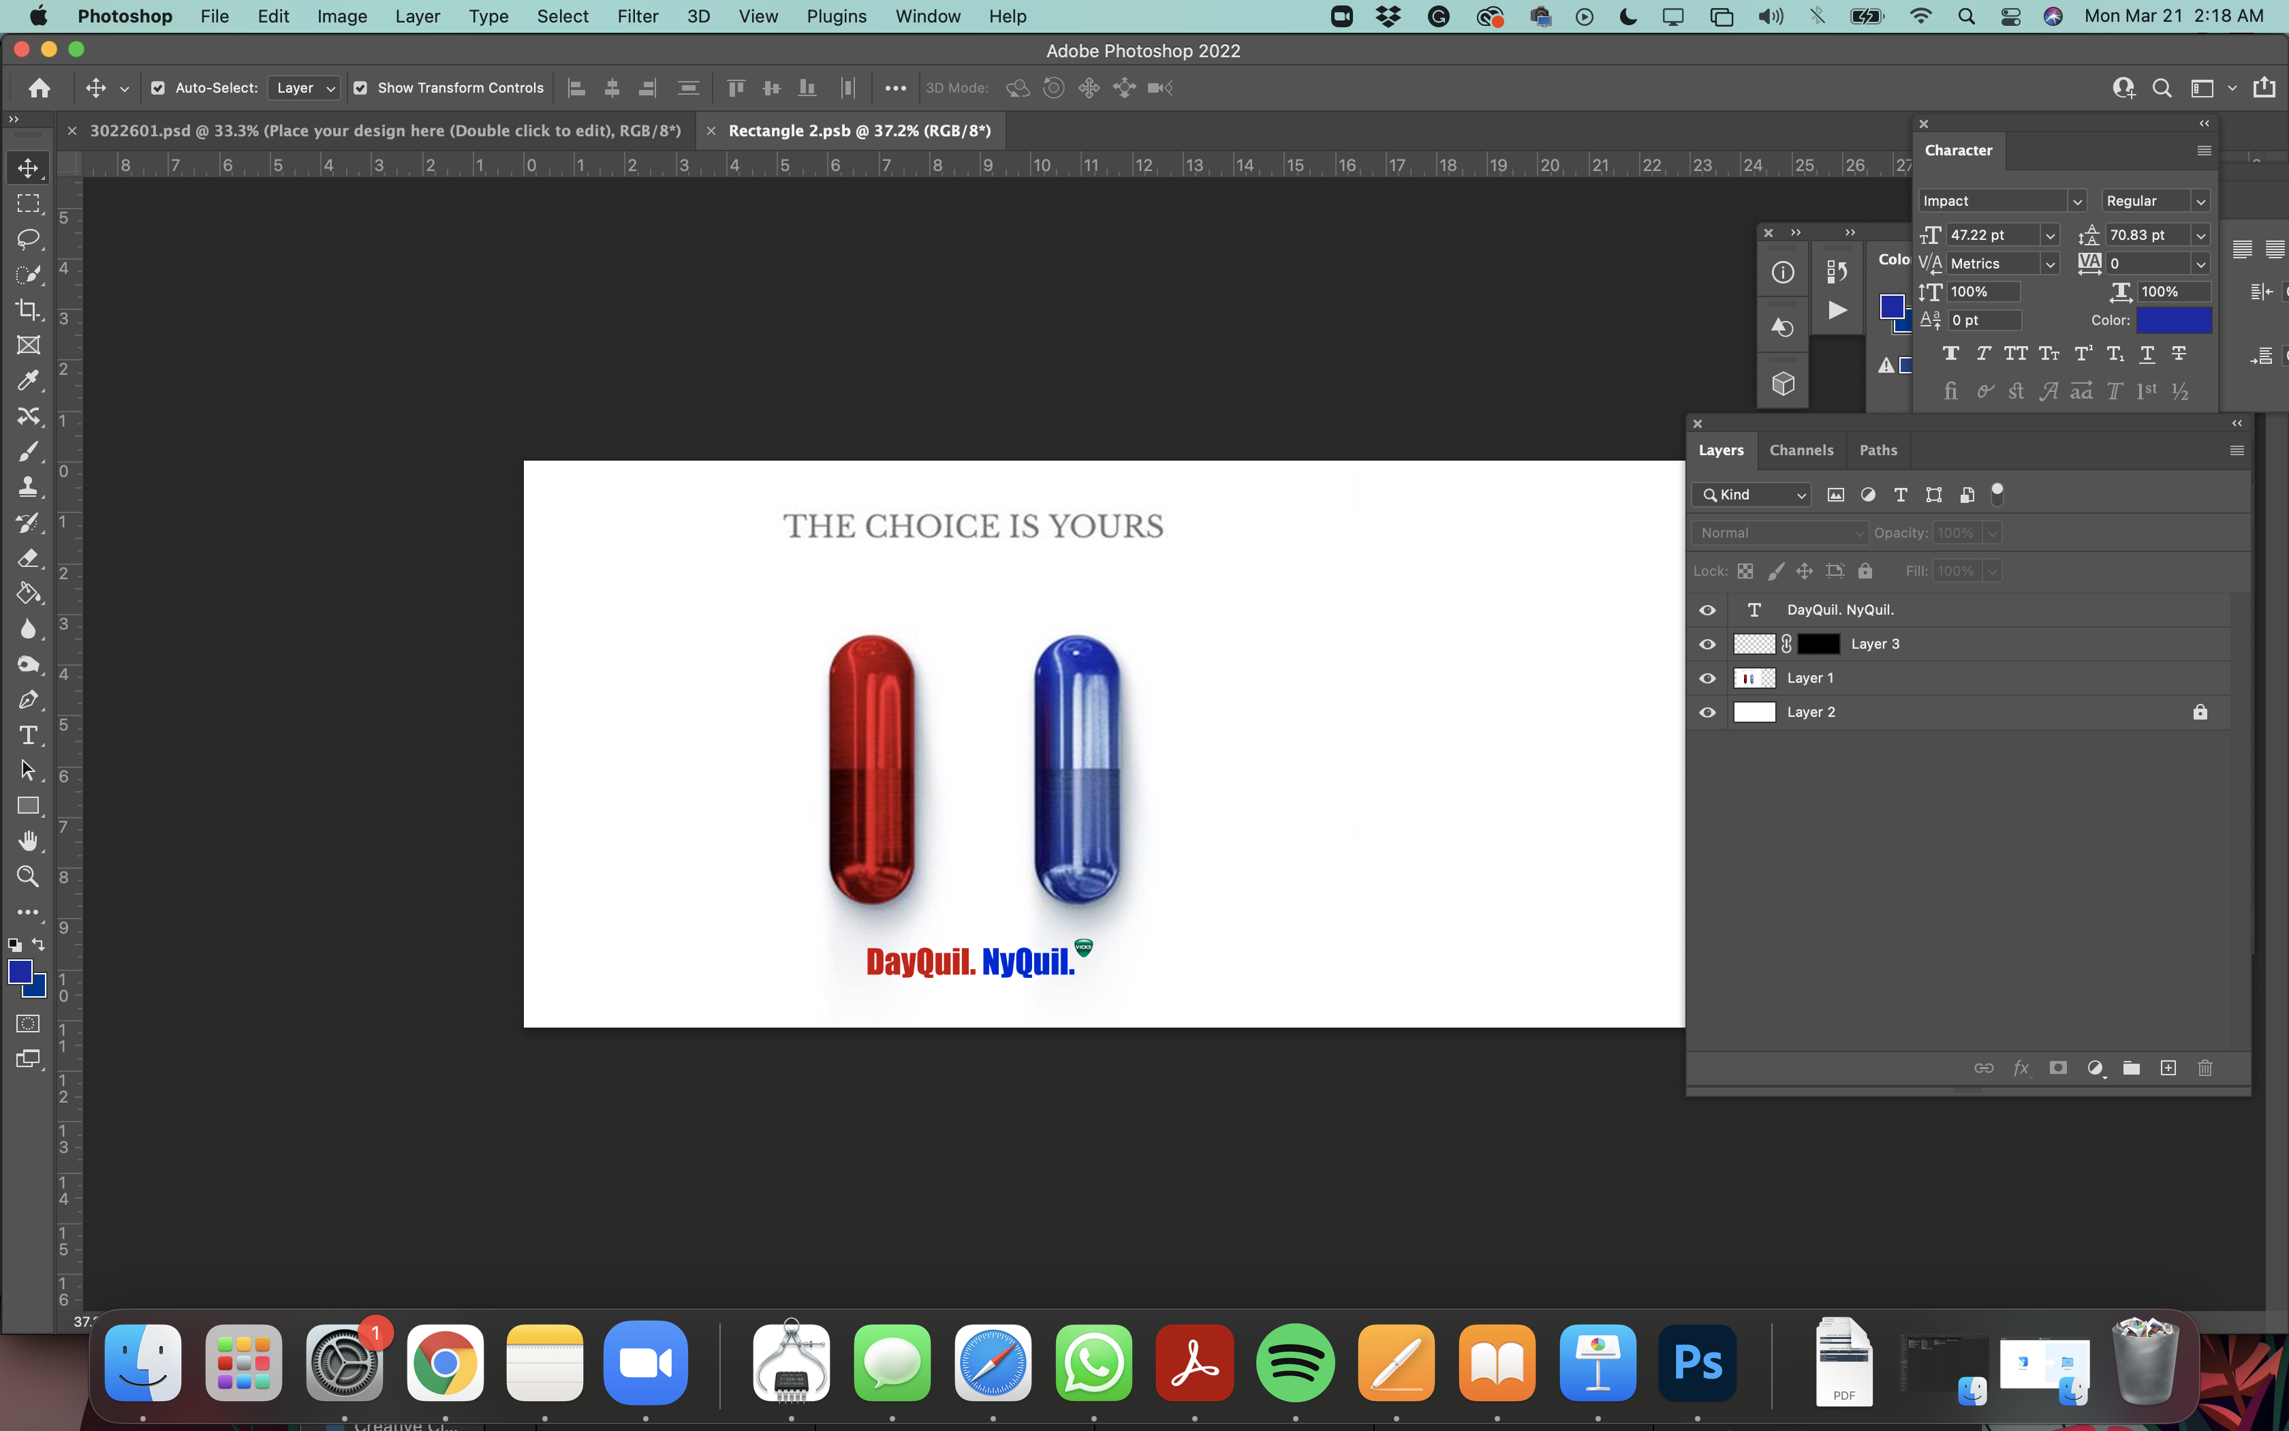Open the leading 70.83 pt dropdown
The height and width of the screenshot is (1431, 2289).
pyautogui.click(x=2200, y=234)
